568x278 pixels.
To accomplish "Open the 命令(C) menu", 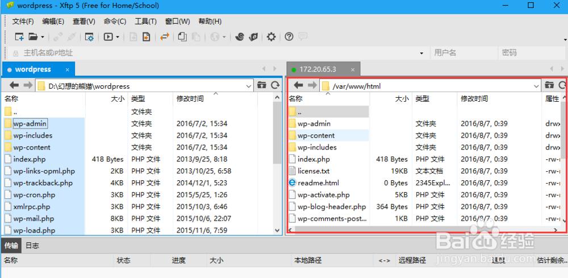I will 115,22.
